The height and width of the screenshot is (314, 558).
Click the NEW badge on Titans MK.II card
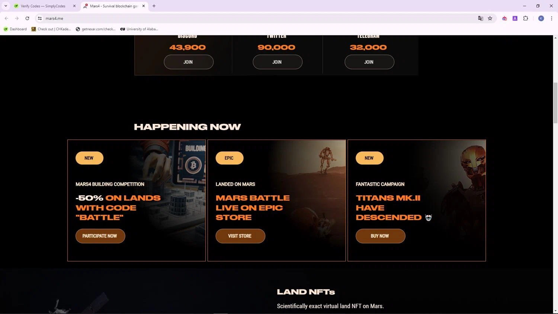tap(369, 158)
